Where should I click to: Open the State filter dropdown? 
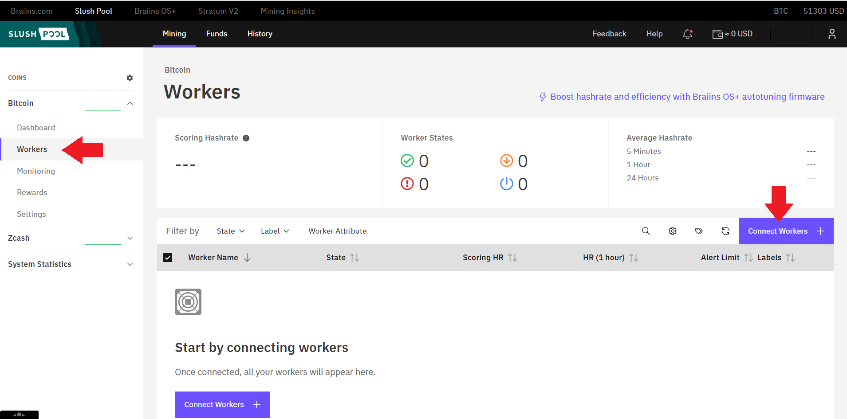[x=231, y=231]
